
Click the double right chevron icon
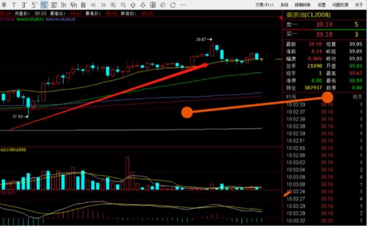coord(103,5)
